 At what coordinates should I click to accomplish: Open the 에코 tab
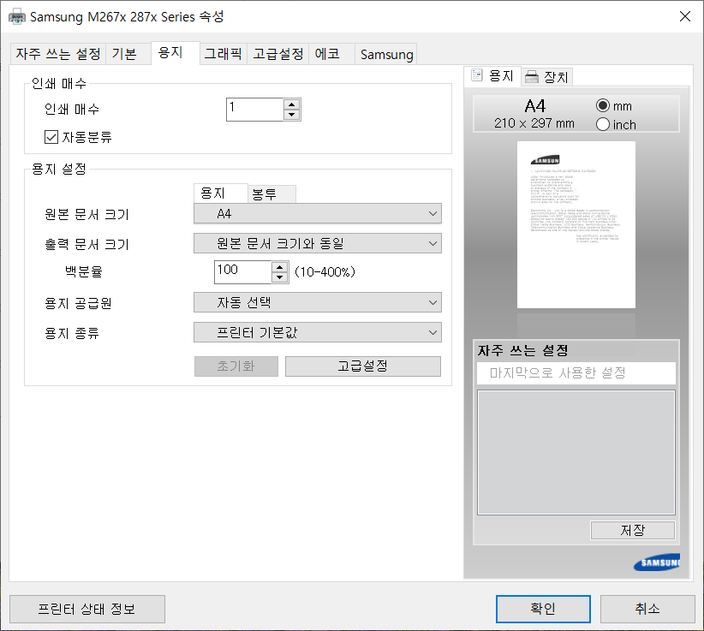coord(331,54)
